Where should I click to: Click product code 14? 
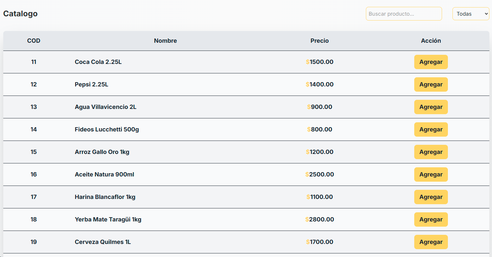click(34, 129)
